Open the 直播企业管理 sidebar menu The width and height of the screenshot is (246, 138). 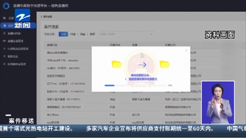(15, 41)
